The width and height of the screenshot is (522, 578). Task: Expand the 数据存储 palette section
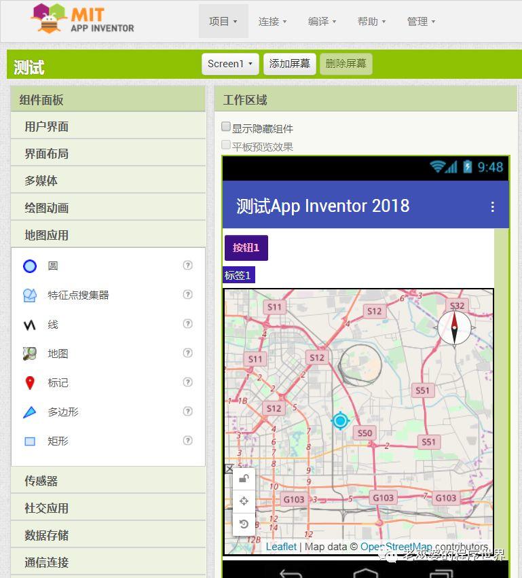pos(108,535)
